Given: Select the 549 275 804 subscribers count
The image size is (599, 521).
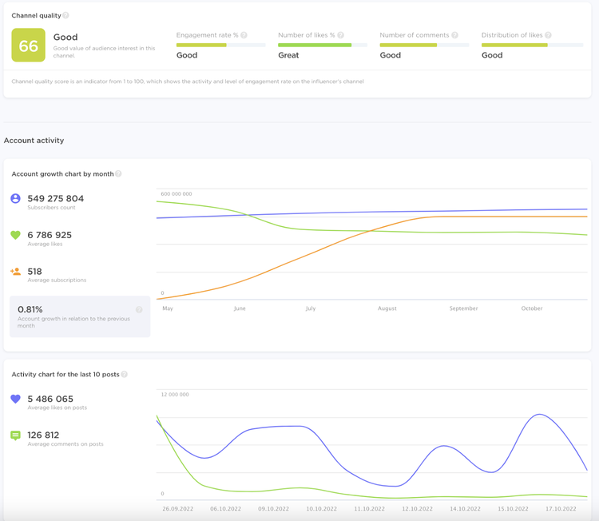Looking at the screenshot, I should [x=55, y=198].
